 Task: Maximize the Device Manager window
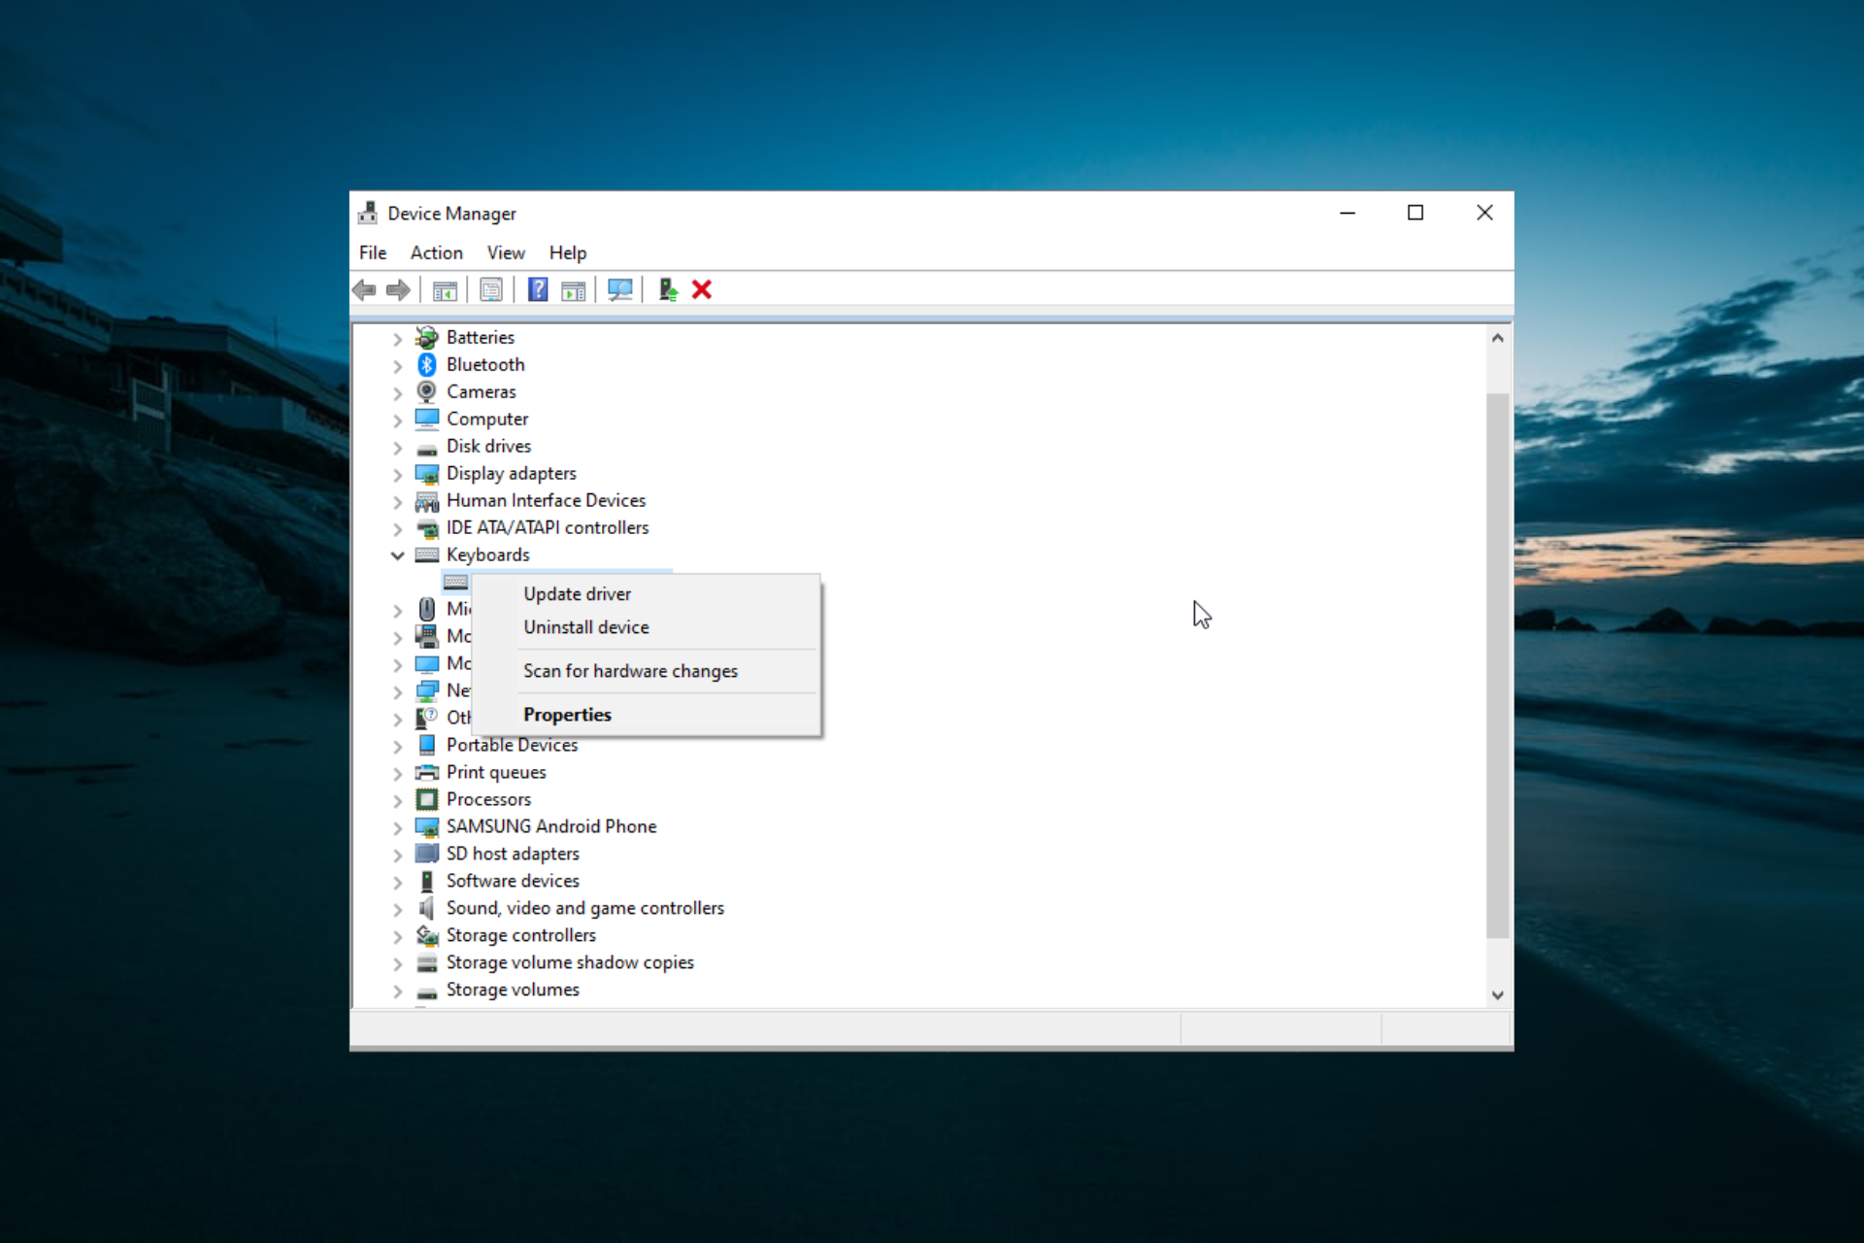pos(1415,213)
